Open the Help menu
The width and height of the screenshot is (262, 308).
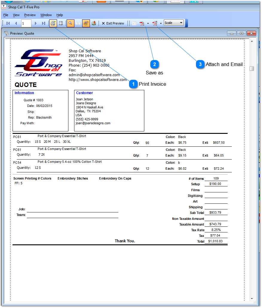(59, 15)
